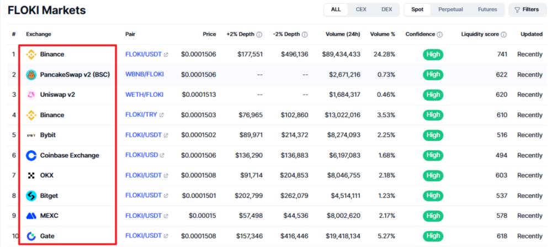Sort by the Volume (24h) column header

343,35
